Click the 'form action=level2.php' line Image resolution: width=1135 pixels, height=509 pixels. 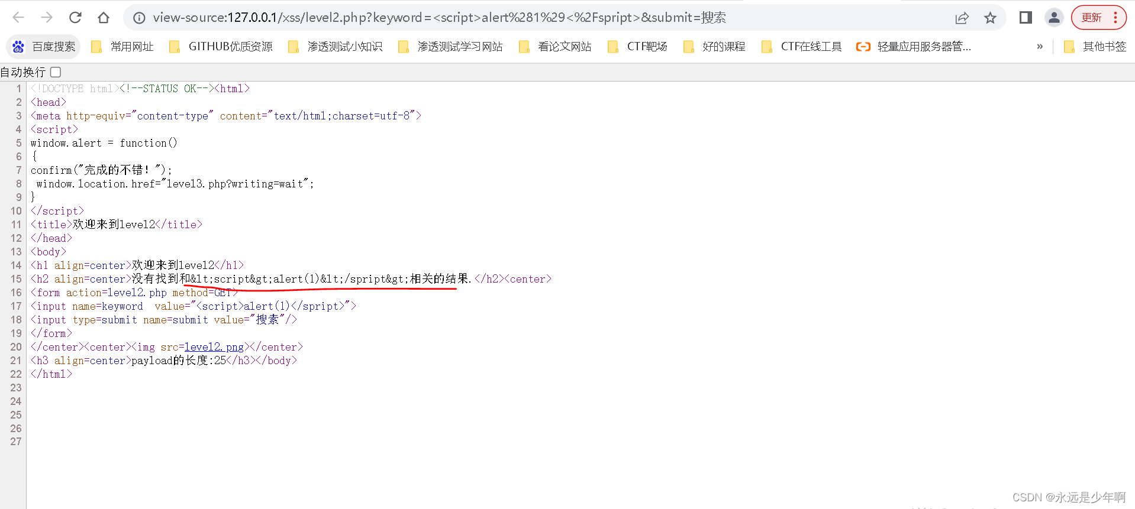tap(134, 293)
